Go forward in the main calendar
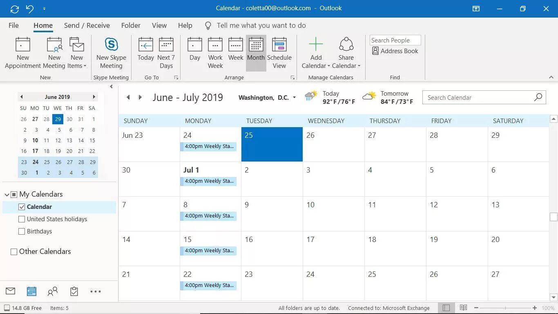This screenshot has height=314, width=558. [x=140, y=97]
